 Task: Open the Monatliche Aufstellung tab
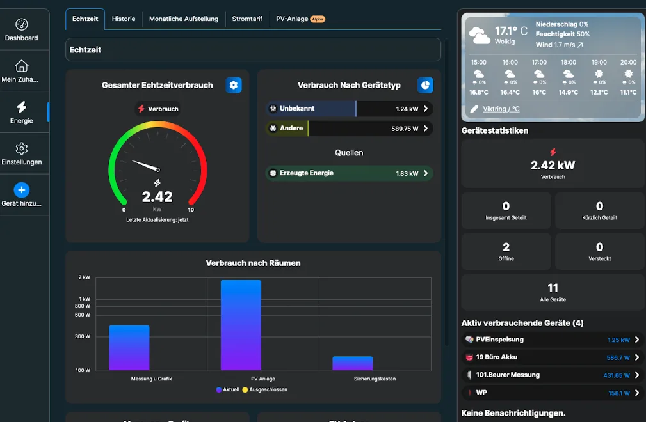coord(183,19)
